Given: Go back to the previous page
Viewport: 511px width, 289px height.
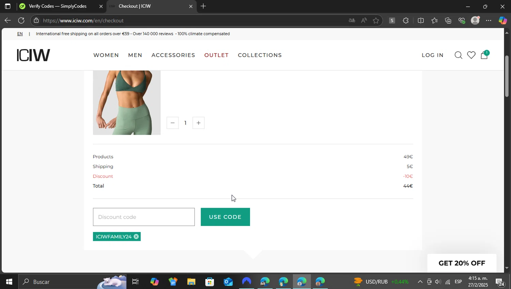Looking at the screenshot, I should click(x=7, y=20).
